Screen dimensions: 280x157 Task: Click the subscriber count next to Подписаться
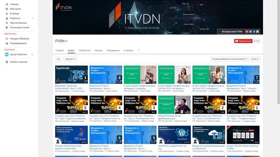[x=256, y=41]
